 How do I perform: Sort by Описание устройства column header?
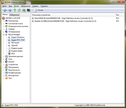(73, 15)
